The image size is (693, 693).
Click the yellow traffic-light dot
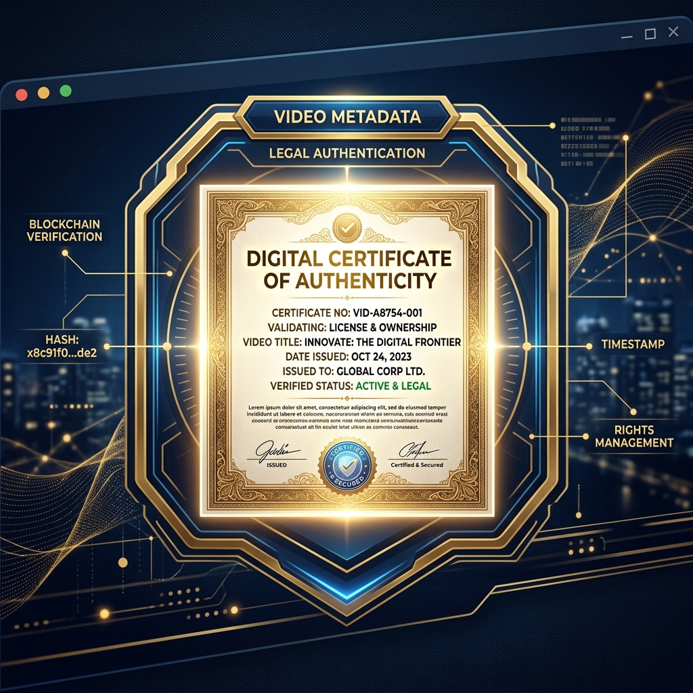(43, 93)
